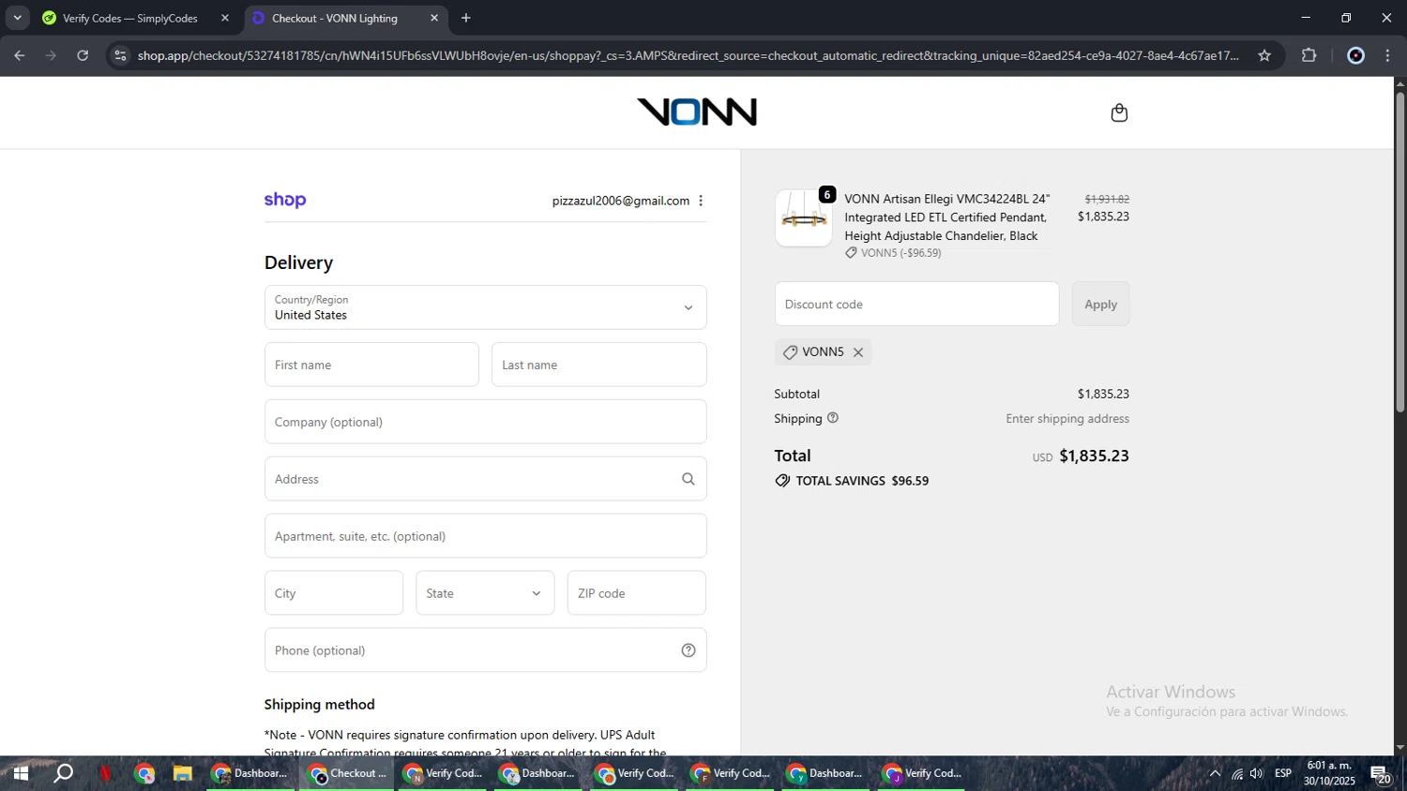
Task: Open the tab search dropdown arrow
Action: pos(17,18)
